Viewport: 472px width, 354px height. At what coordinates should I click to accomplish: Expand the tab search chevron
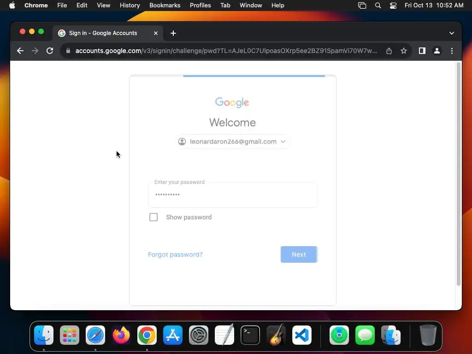pyautogui.click(x=452, y=33)
